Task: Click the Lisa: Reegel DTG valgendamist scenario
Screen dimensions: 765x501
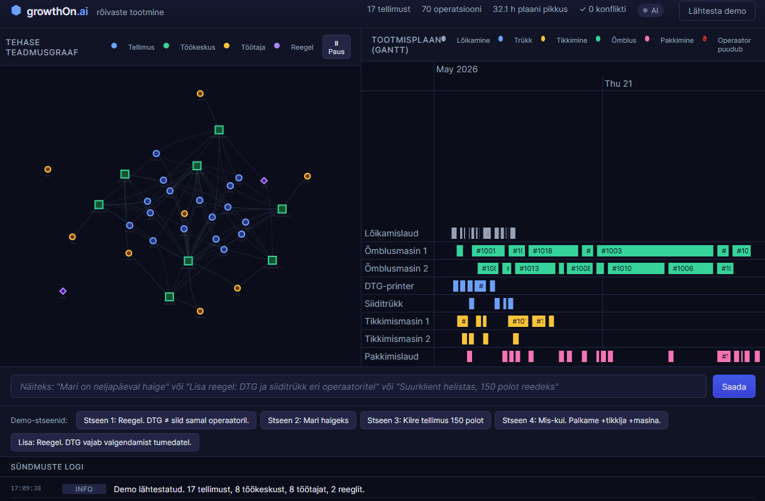Action: click(105, 443)
